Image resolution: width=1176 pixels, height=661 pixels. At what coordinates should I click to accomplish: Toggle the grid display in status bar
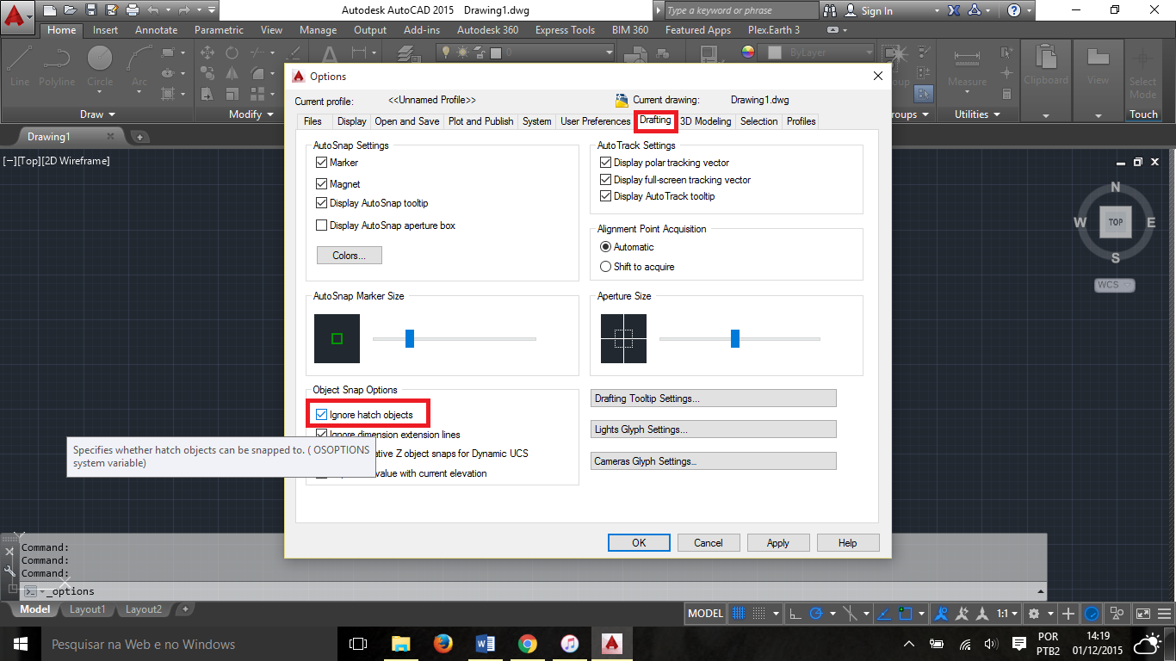click(x=739, y=613)
